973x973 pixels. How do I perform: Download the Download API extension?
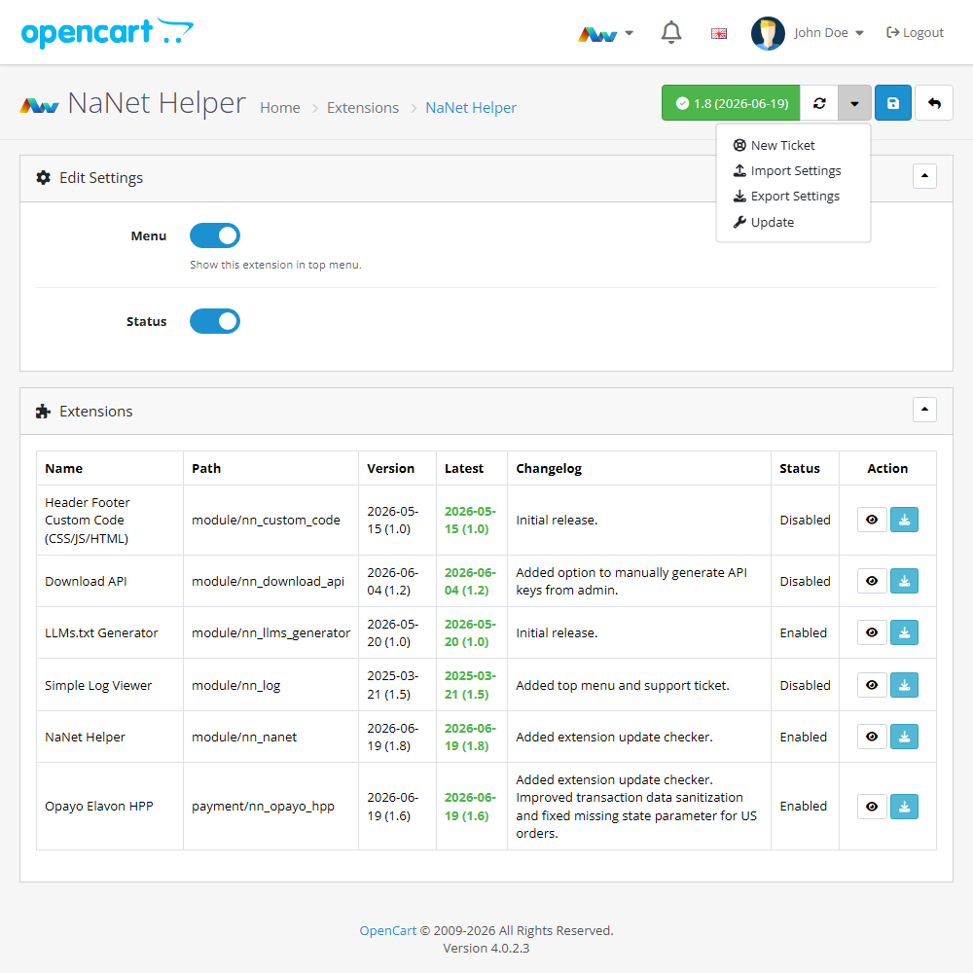[x=904, y=581]
